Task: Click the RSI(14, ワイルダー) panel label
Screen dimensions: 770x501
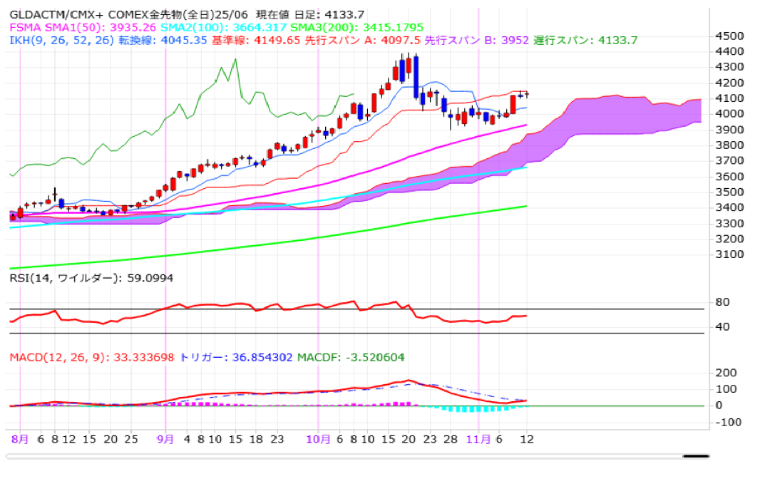Action: coord(91,278)
